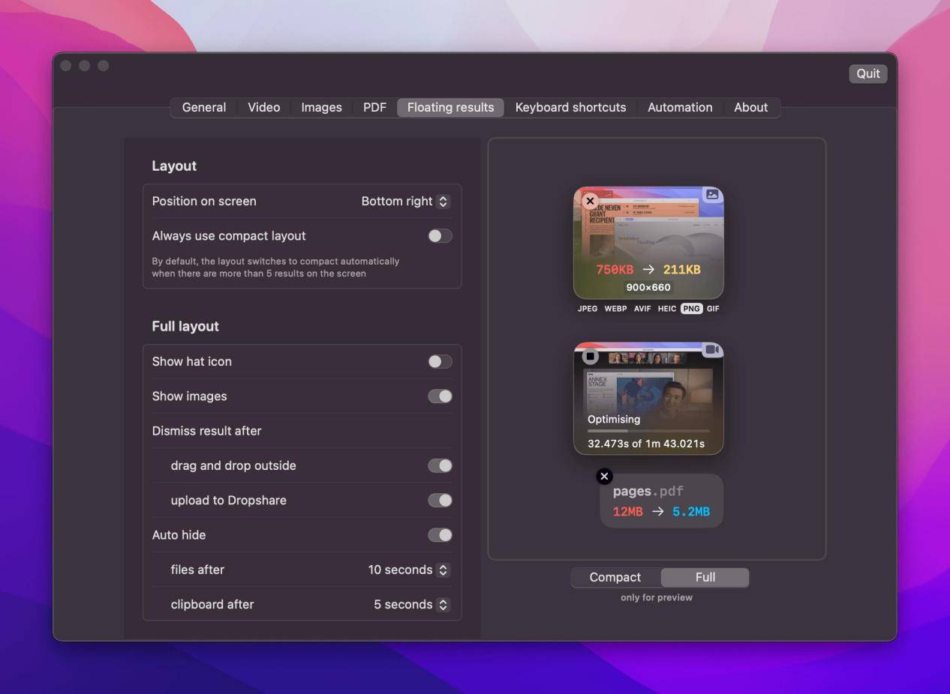Open the Images settings tab

point(321,107)
